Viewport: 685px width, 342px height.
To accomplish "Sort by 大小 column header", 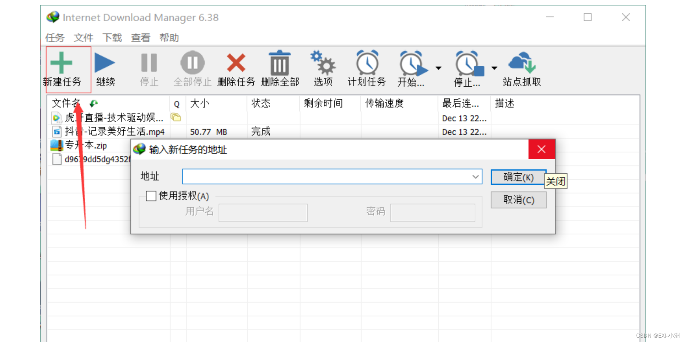I will pos(217,104).
